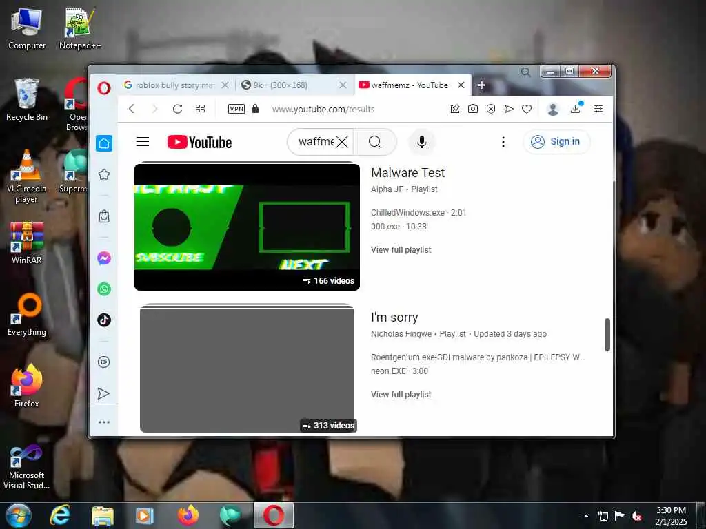Click the YouTube logo
This screenshot has width=706, height=529.
pyautogui.click(x=199, y=142)
